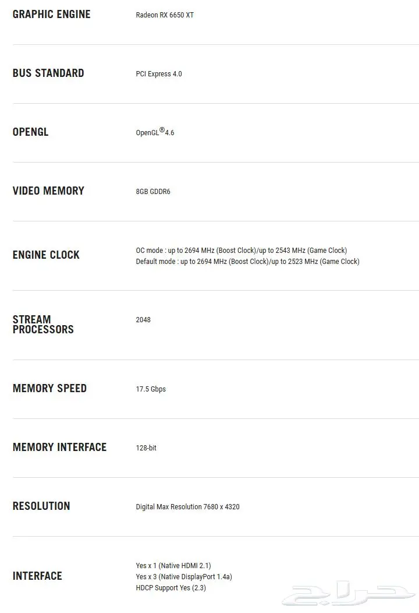419x613 pixels.
Task: Select the OPENGL row heading
Action: 30,132
